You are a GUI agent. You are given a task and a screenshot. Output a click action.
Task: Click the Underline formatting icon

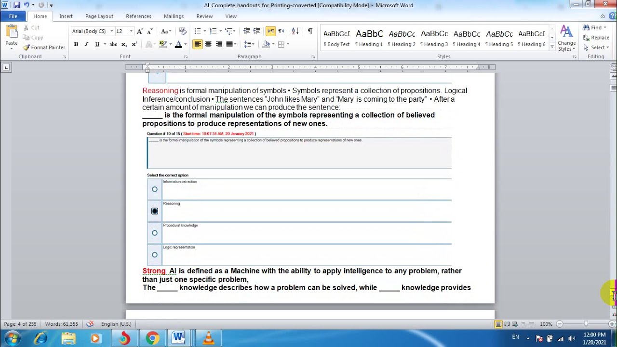[x=97, y=44]
